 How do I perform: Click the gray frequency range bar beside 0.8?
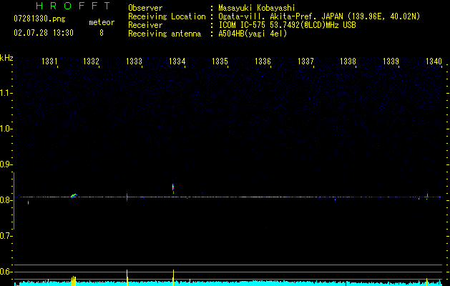point(14,201)
